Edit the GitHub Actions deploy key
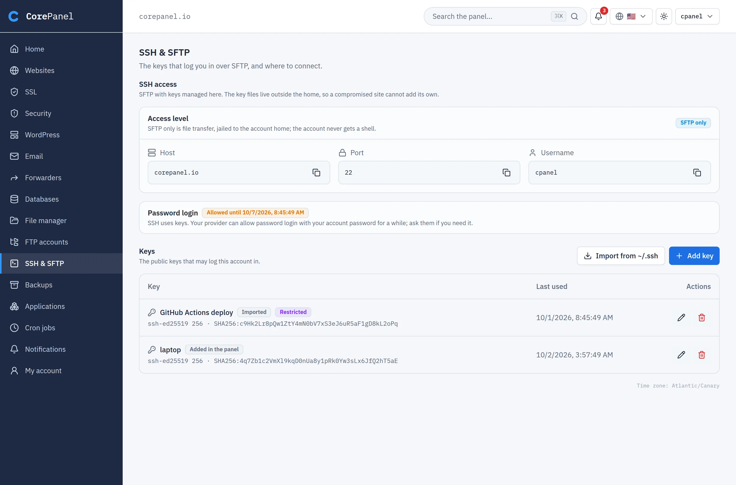736x485 pixels. click(x=681, y=318)
